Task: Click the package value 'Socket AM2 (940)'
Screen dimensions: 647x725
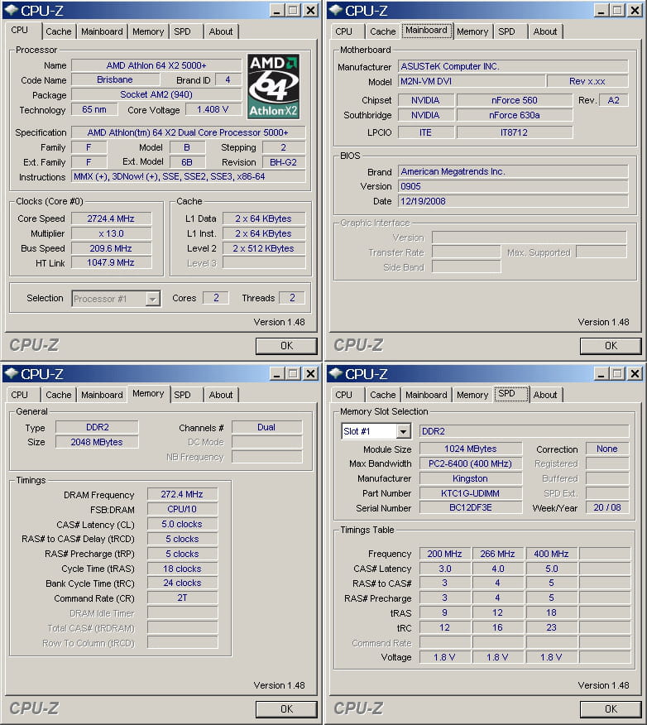Action: point(156,95)
